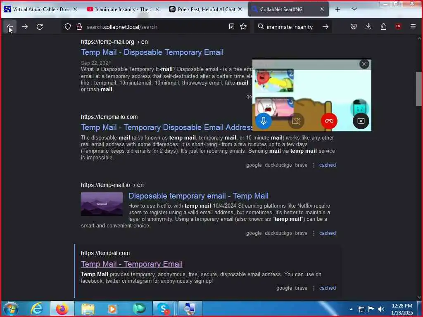Reload the current page
423x317 pixels.
pos(40,27)
